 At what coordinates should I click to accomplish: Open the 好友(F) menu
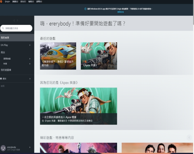click(x=23, y=1)
